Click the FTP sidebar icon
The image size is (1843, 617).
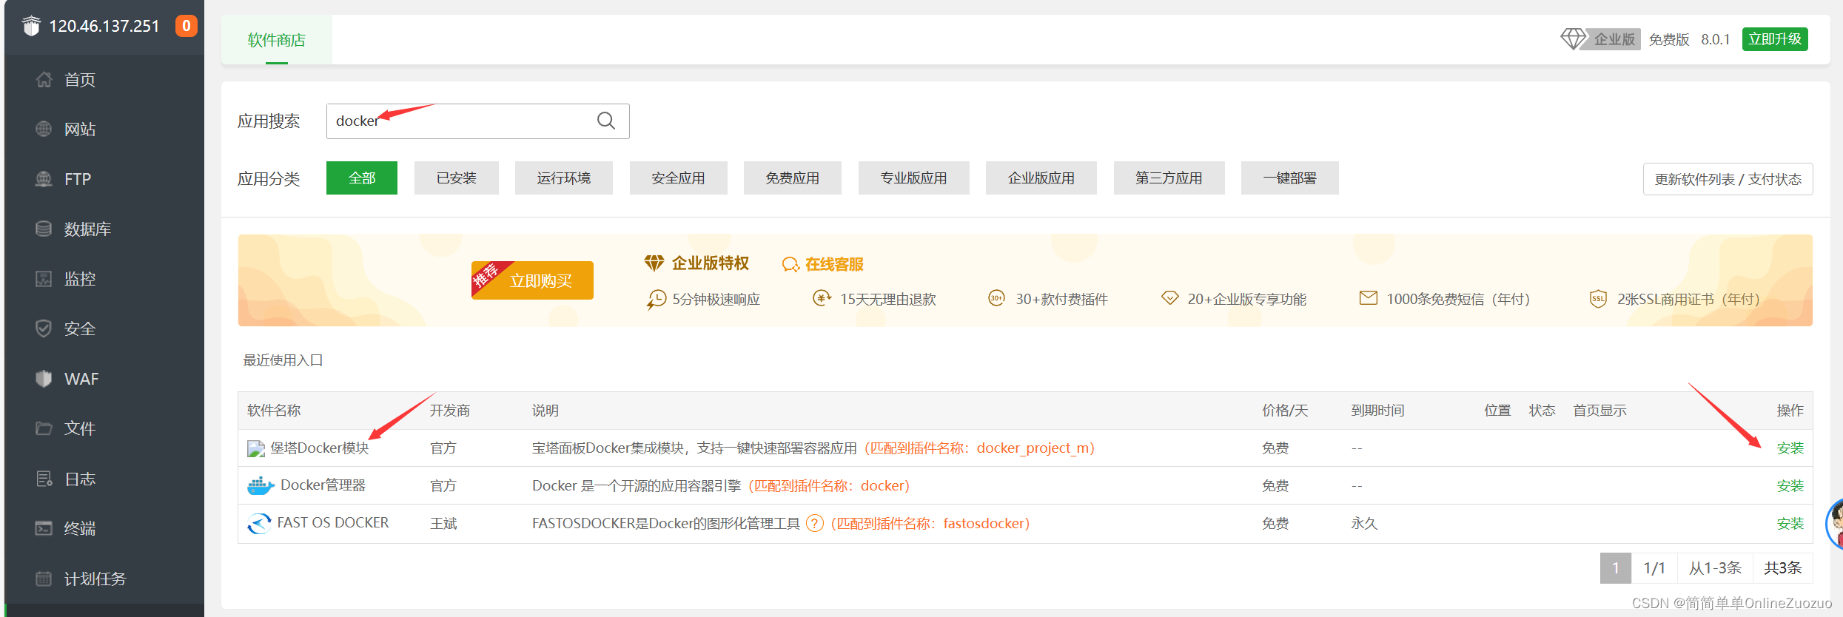coord(44,178)
